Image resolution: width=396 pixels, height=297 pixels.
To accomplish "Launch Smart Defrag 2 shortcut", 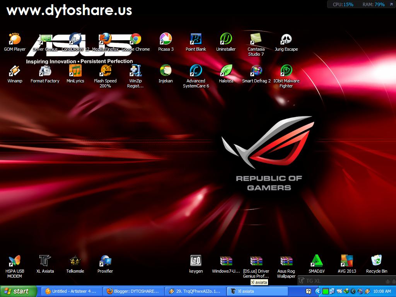I will (256, 74).
